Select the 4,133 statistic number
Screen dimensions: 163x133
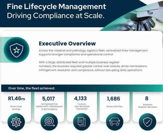tap(80, 98)
